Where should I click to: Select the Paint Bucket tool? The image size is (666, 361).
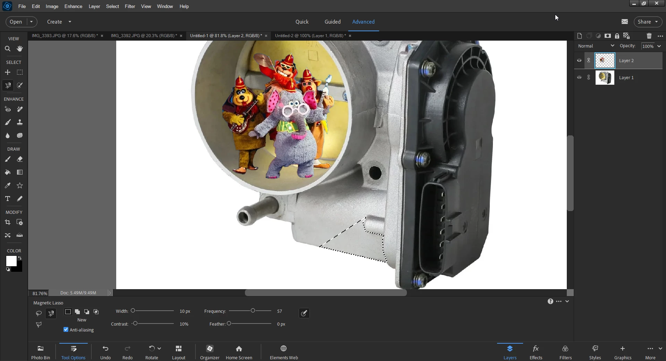pyautogui.click(x=7, y=173)
